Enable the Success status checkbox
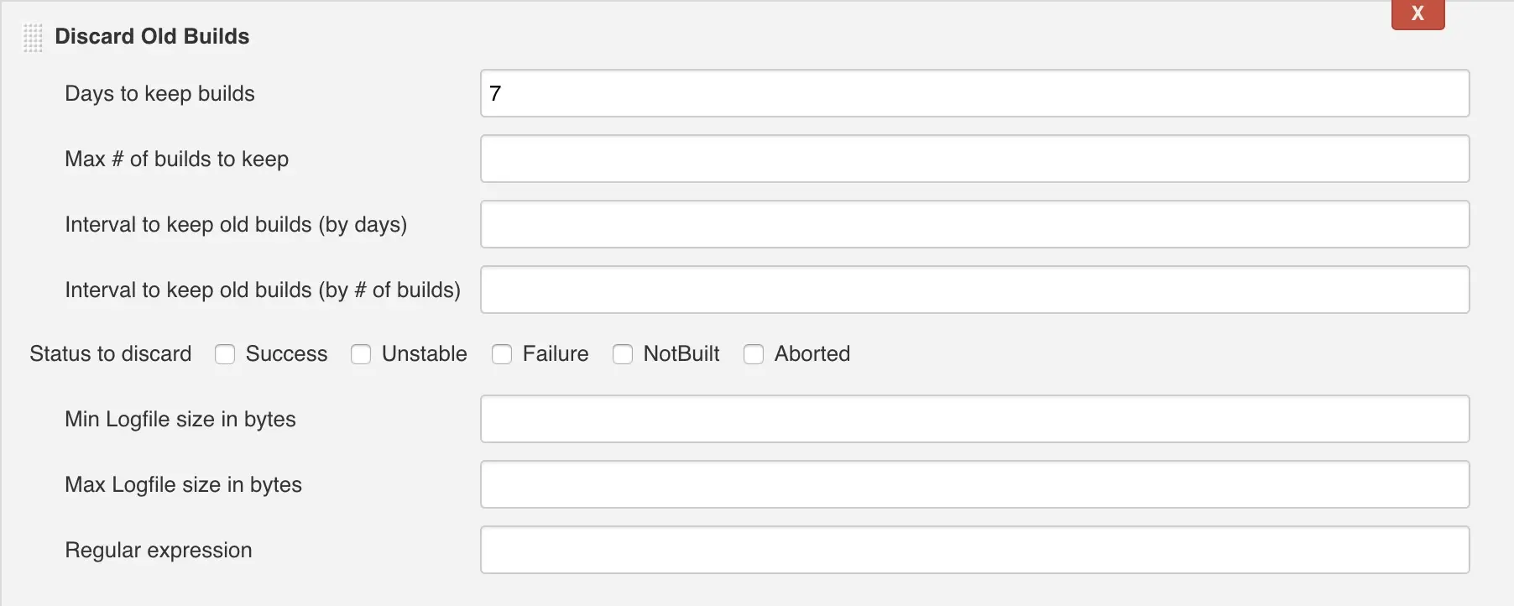Image resolution: width=1514 pixels, height=606 pixels. coord(225,354)
